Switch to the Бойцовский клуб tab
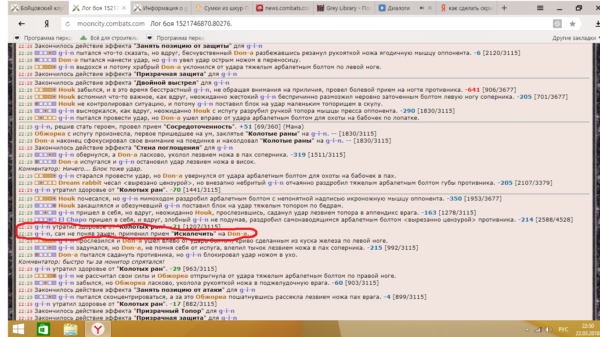The width and height of the screenshot is (600, 337). [x=37, y=8]
